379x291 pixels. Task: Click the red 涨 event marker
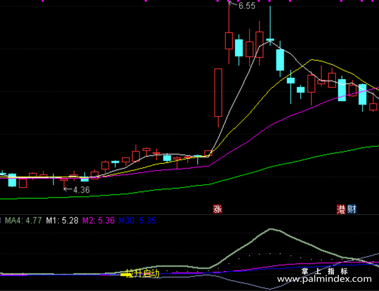(x=217, y=209)
